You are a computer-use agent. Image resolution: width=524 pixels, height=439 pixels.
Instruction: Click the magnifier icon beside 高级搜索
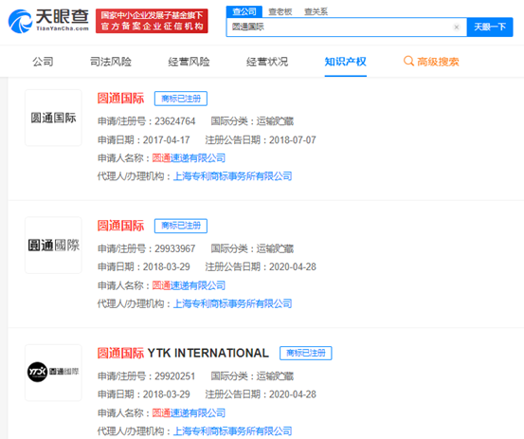[x=408, y=62]
